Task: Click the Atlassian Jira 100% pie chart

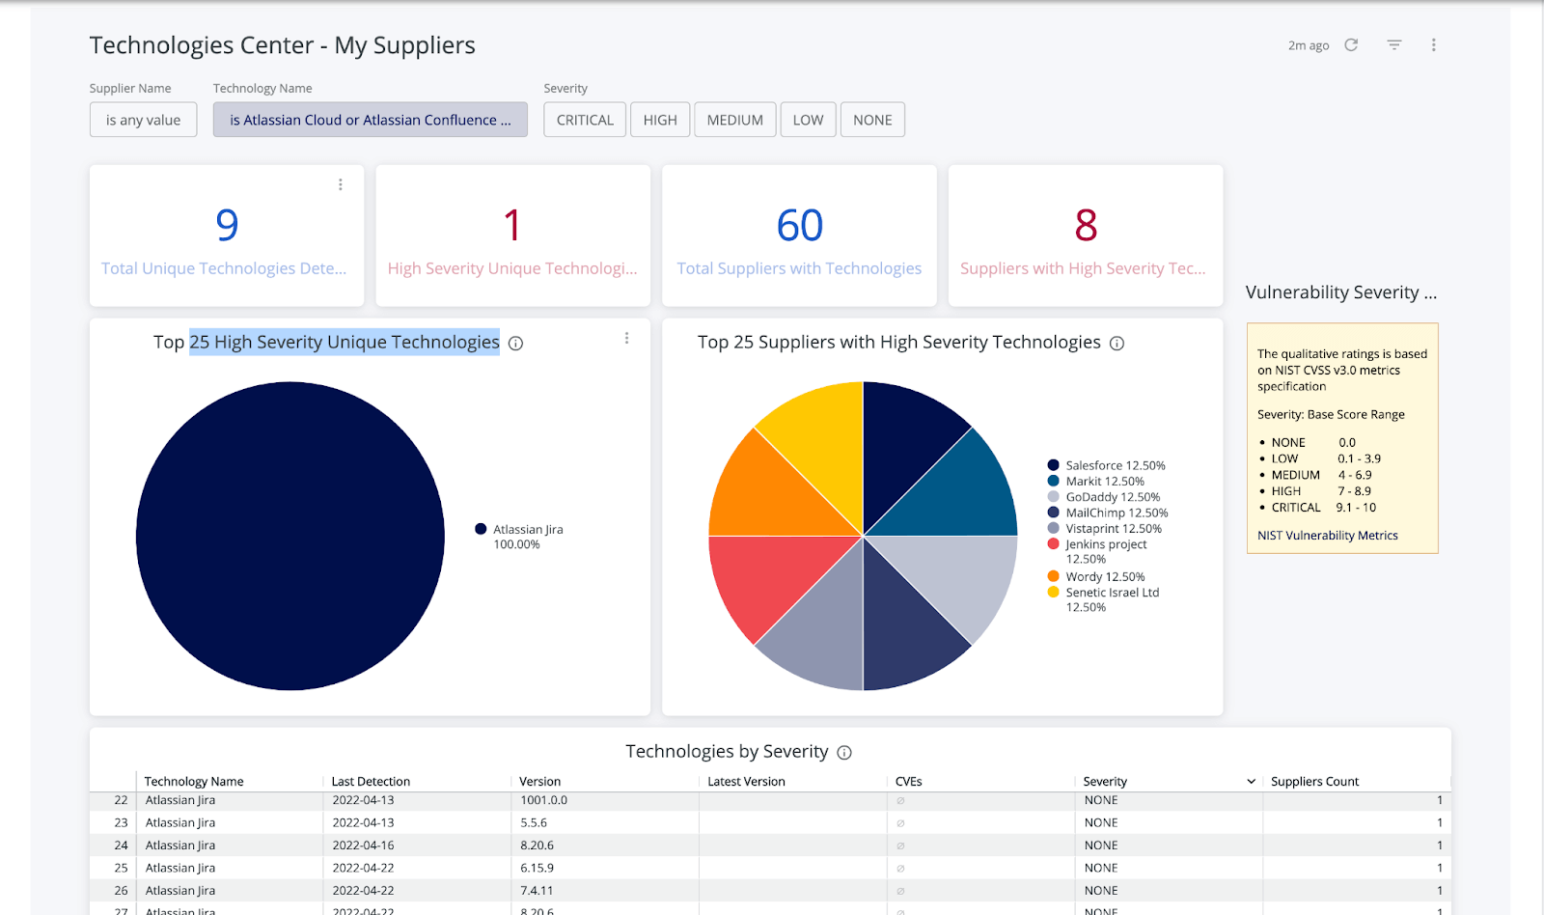Action: coord(290,536)
